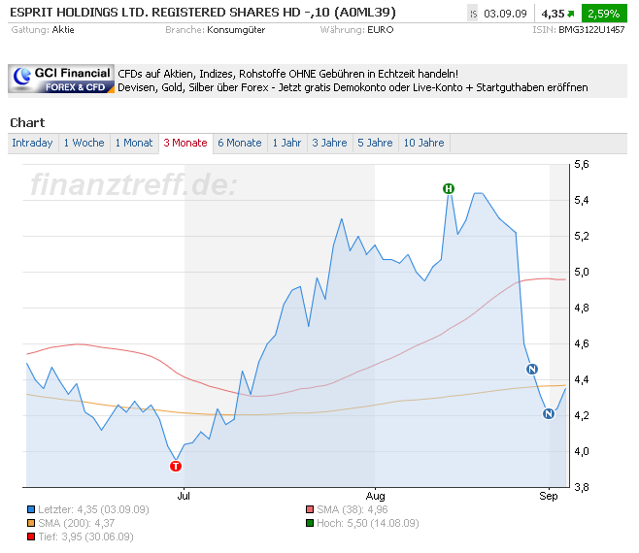The width and height of the screenshot is (639, 553).
Task: Click the Hoch: 5,50 (14.08.09) legend text
Action: click(x=368, y=523)
